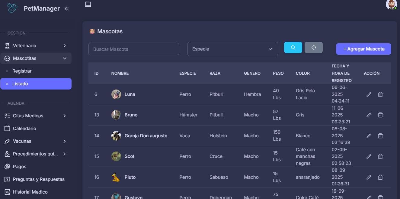The image size is (400, 199).
Task: Click the edit pencil icon for Luna
Action: click(369, 94)
